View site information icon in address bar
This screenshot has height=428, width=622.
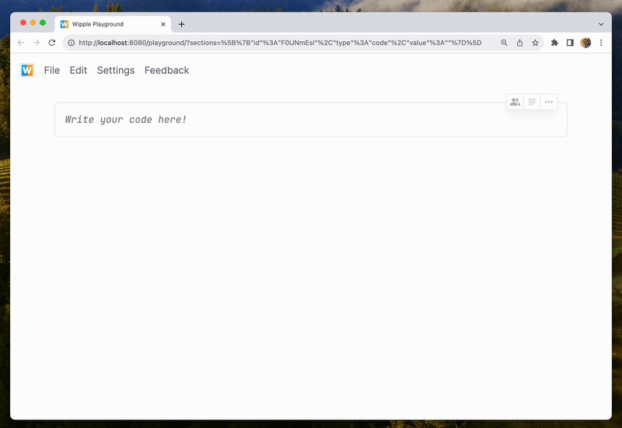[x=71, y=43]
